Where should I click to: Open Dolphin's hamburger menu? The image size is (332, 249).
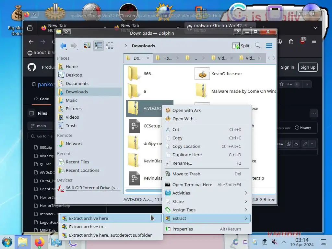(x=269, y=46)
